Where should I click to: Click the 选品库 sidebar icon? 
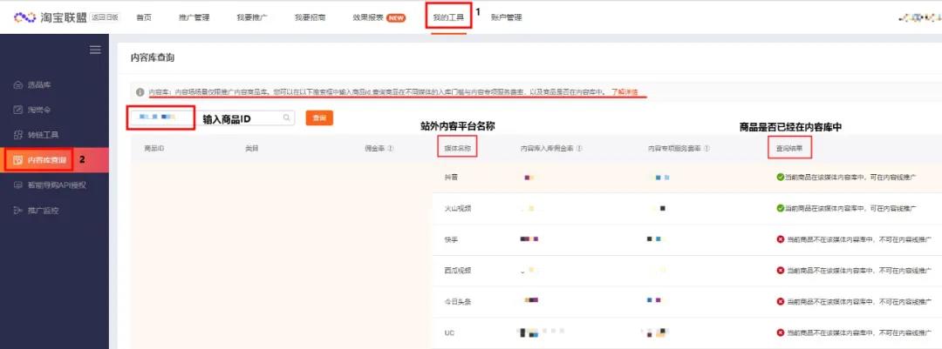click(x=17, y=84)
